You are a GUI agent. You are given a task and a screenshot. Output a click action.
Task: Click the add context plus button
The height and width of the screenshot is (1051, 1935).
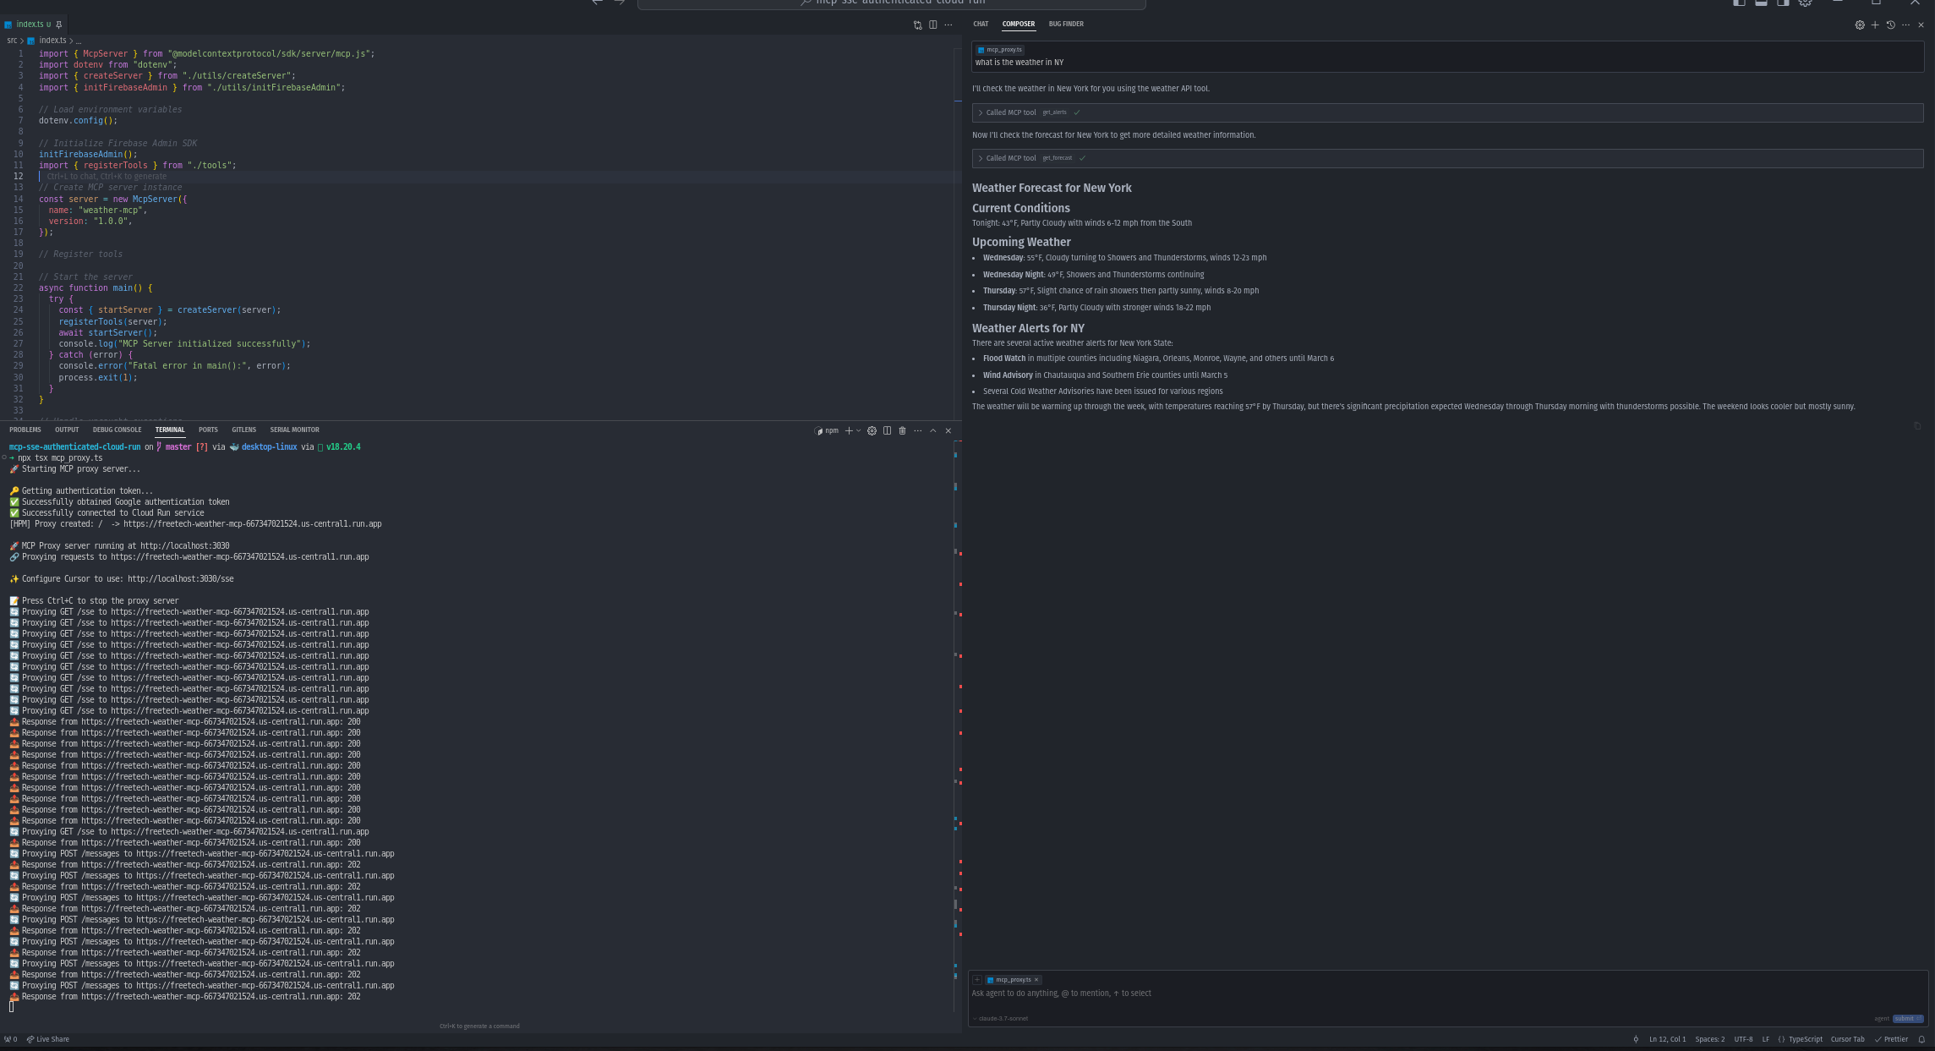(977, 980)
